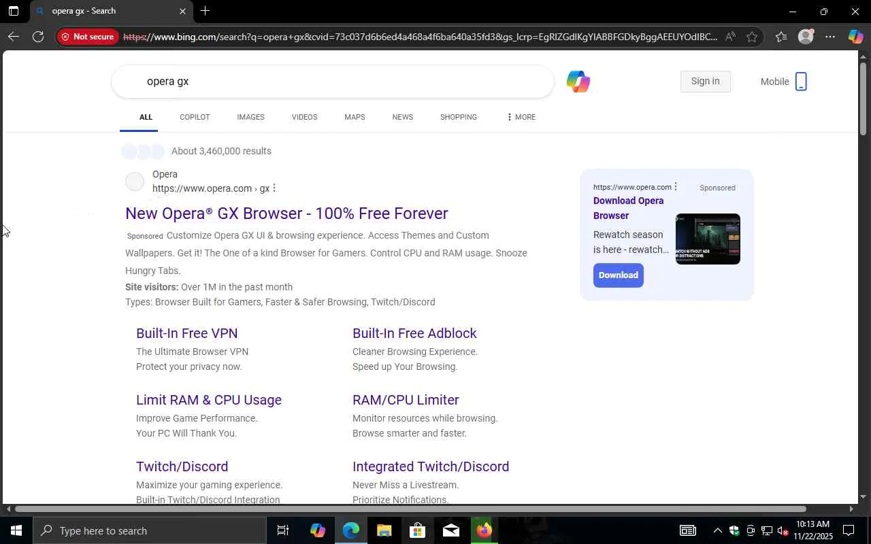Viewport: 871px width, 544px height.
Task: Open Download Opera Browser sponsored link
Action: (628, 208)
